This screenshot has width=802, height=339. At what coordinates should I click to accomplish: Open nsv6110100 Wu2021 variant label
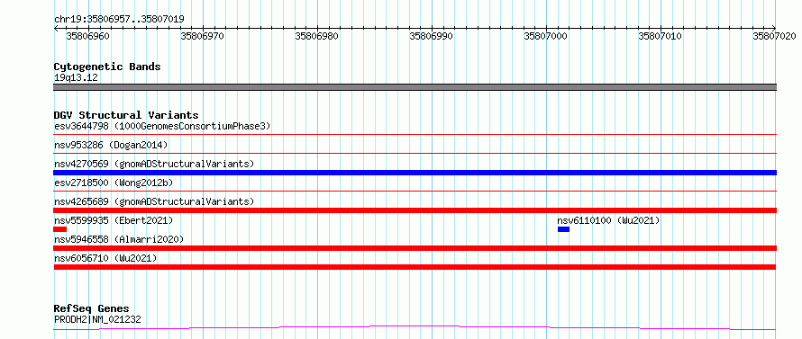[x=608, y=220]
